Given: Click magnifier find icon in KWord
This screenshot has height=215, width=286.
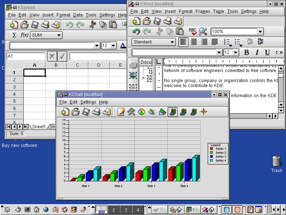Looking at the screenshot, I should [203, 32].
